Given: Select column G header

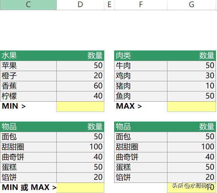Looking at the screenshot, I should coord(192,5).
